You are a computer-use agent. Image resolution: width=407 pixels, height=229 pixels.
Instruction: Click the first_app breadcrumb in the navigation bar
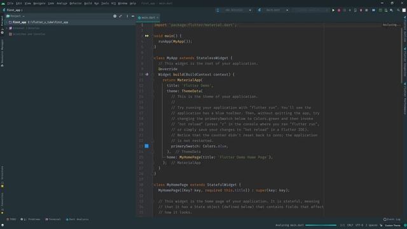pos(13,10)
